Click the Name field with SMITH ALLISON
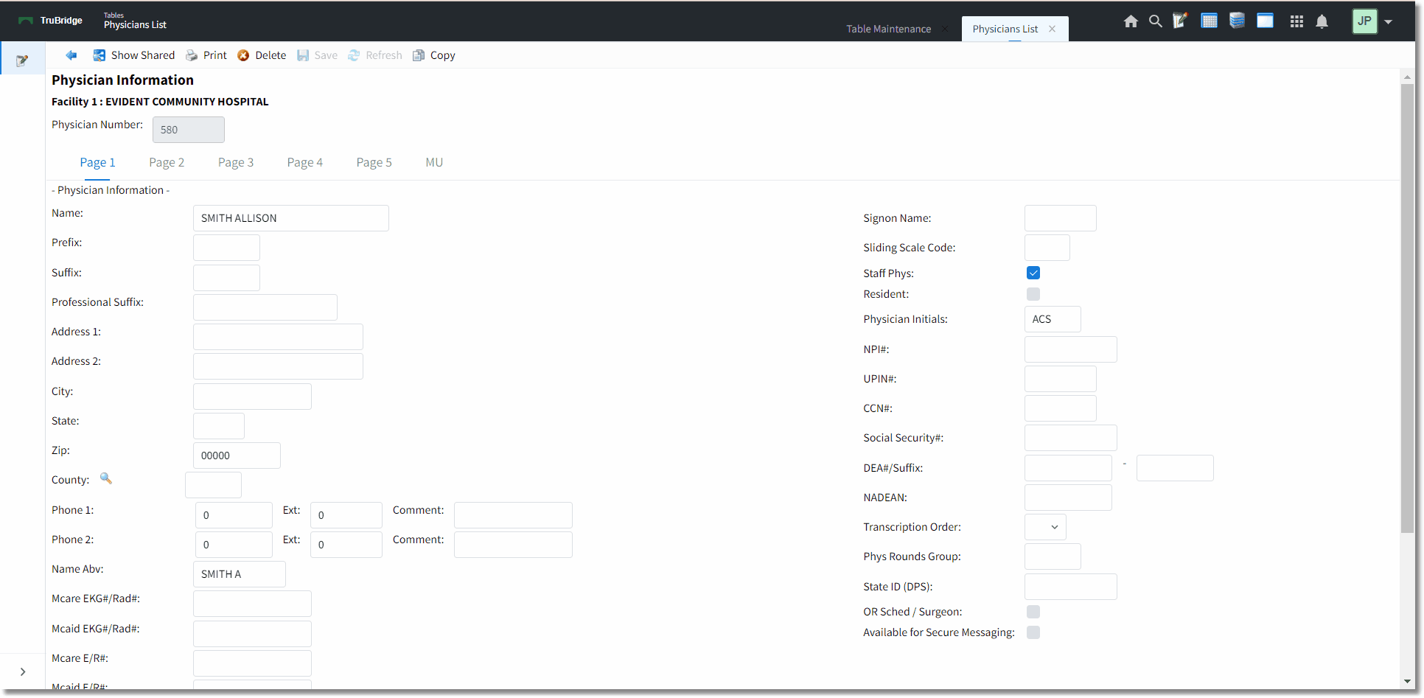This screenshot has width=1424, height=698. (291, 218)
